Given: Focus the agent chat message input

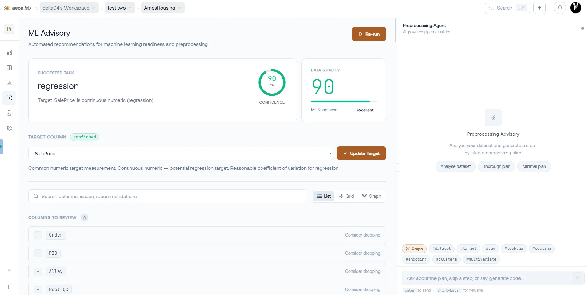Looking at the screenshot, I should point(493,278).
